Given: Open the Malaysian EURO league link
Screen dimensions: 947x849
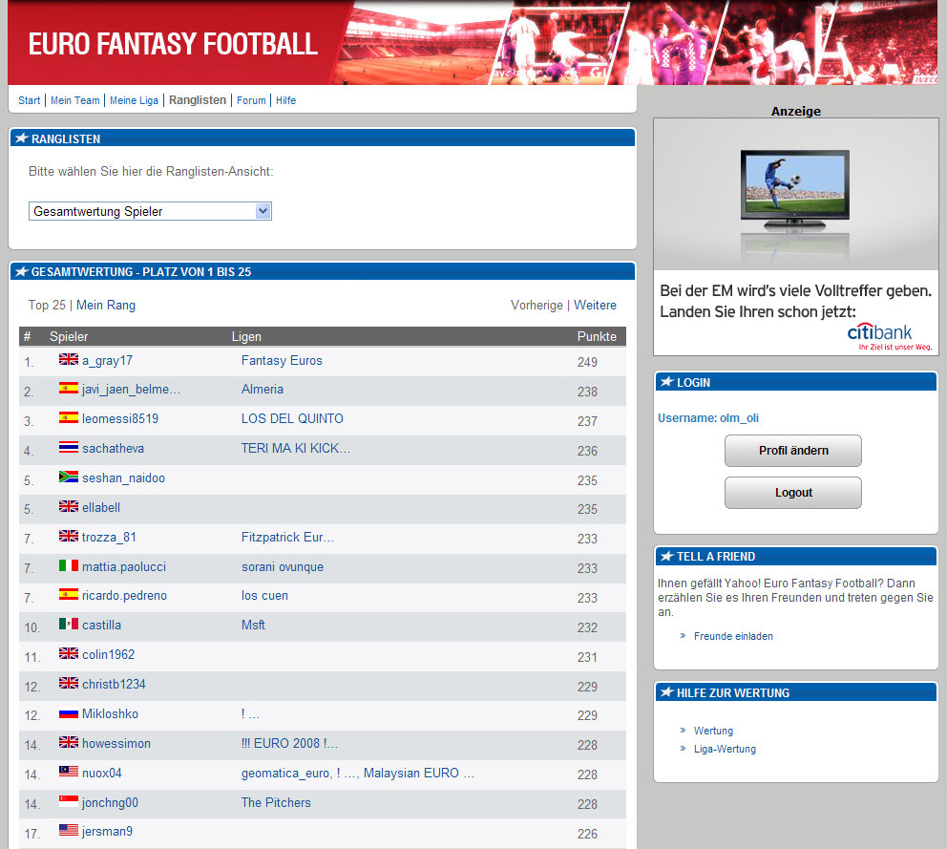Looking at the screenshot, I should coord(418,773).
